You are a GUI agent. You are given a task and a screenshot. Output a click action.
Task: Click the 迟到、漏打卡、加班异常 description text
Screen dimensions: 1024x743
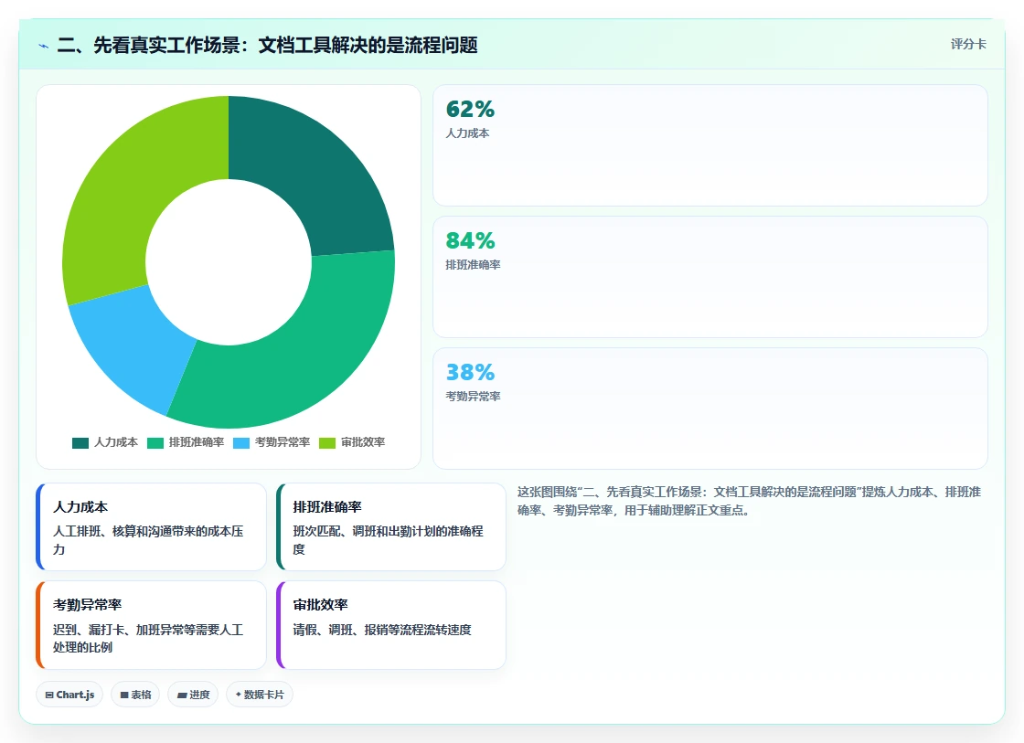click(x=148, y=638)
